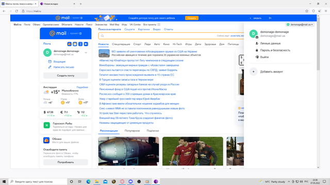This screenshot has height=185, width=330.
Task: Open VK Combo in the top navigation
Action: (135, 25)
